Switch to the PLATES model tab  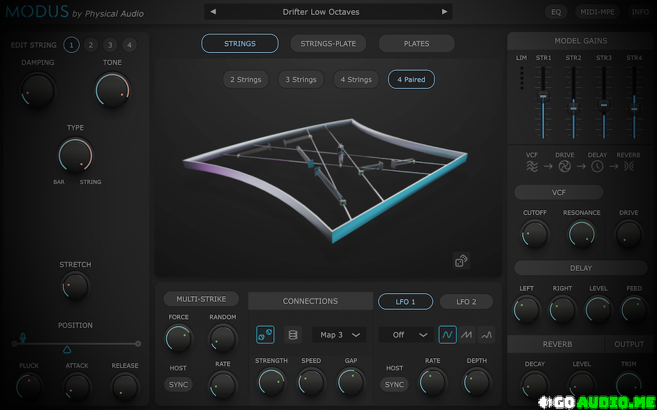click(416, 44)
